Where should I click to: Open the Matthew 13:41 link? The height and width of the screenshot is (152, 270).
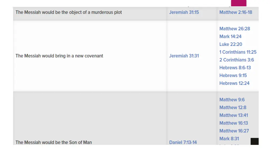tap(234, 115)
